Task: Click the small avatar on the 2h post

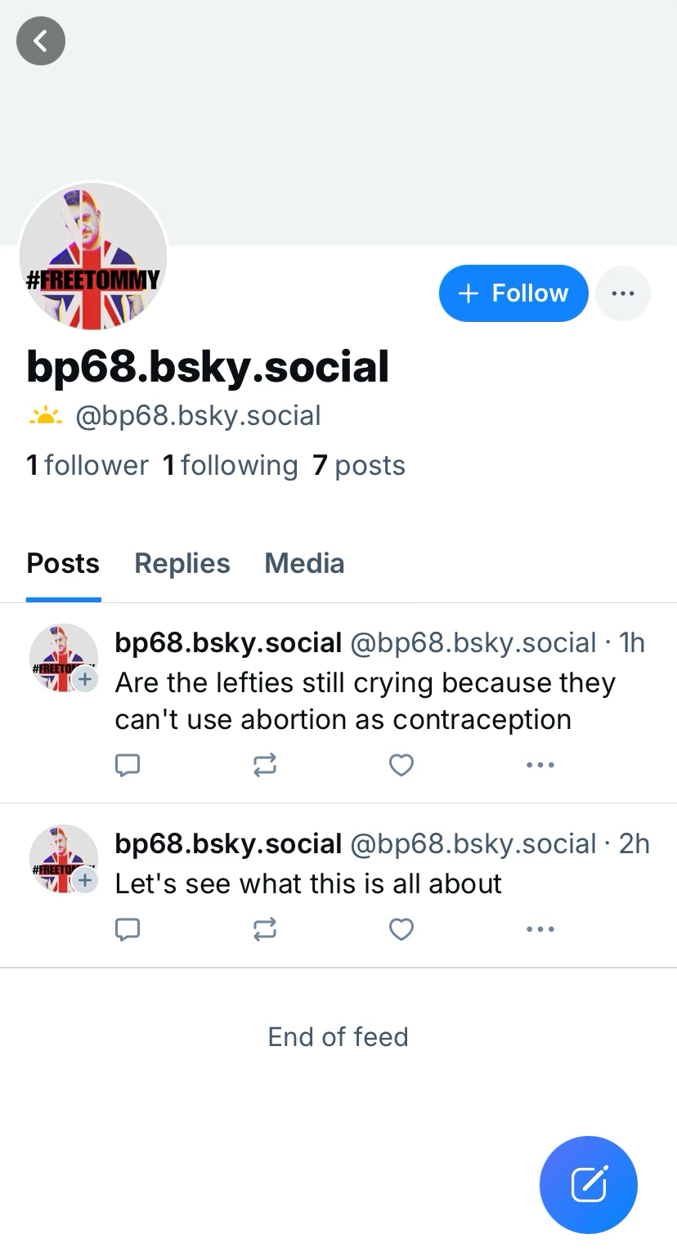Action: 62,858
